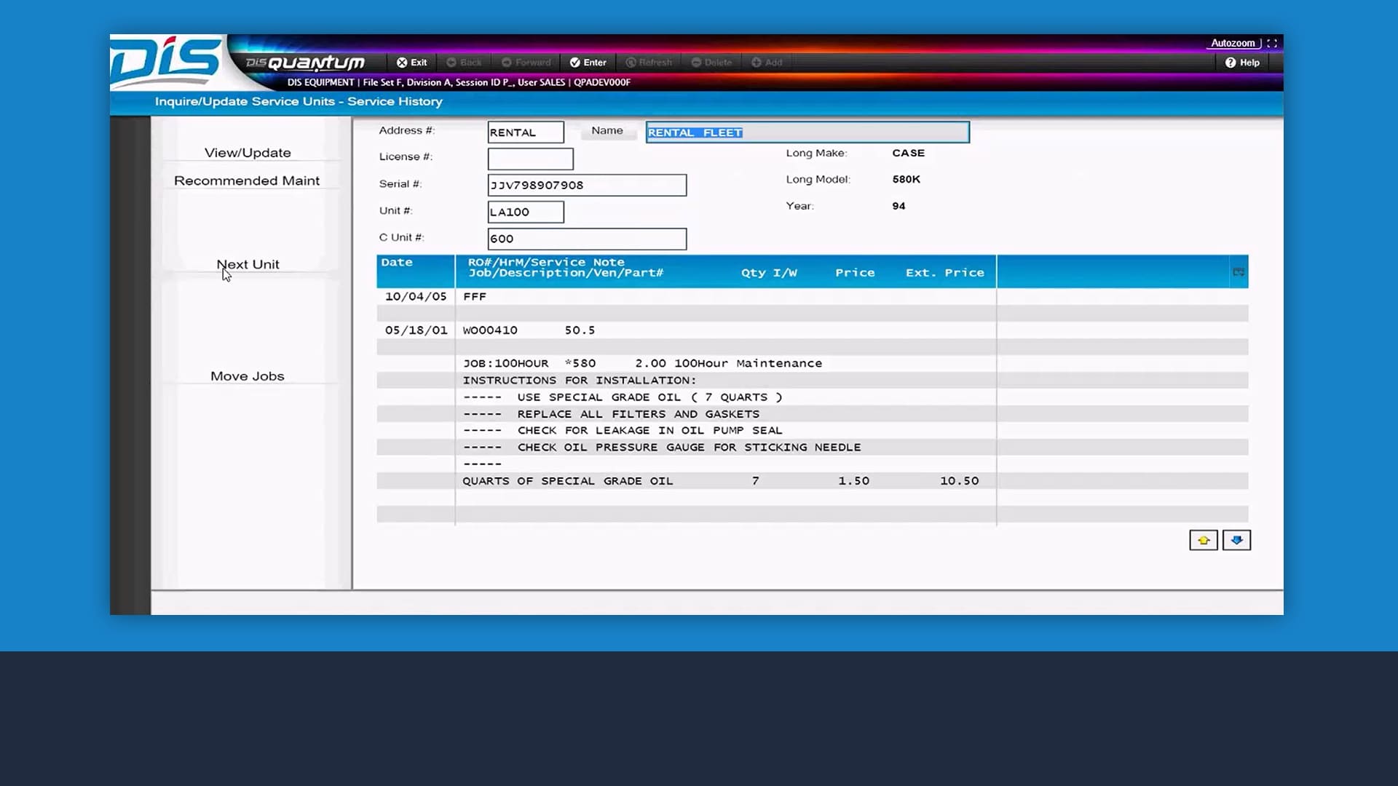The width and height of the screenshot is (1398, 786).
Task: Select the 10/04/05 date cell
Action: [416, 296]
